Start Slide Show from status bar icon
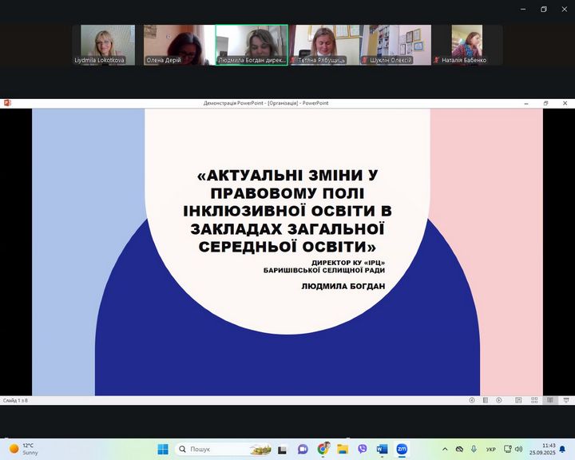 [565, 400]
